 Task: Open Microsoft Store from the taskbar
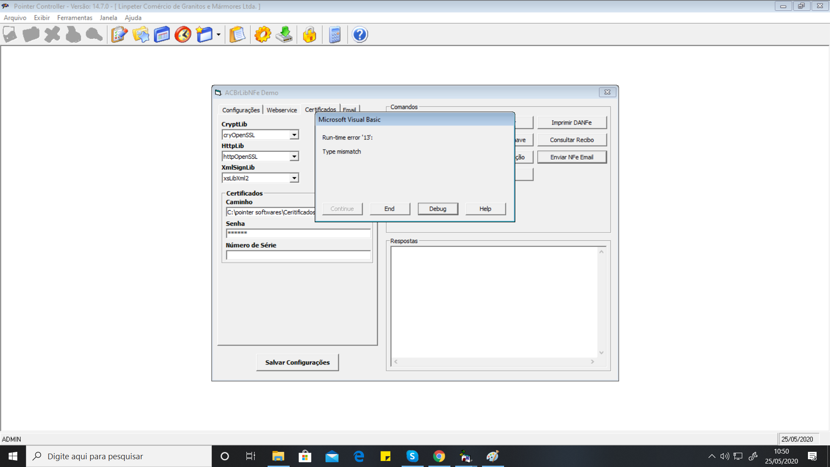pos(305,456)
